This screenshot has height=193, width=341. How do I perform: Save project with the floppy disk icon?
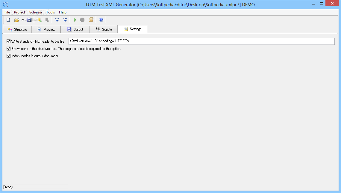(29, 20)
